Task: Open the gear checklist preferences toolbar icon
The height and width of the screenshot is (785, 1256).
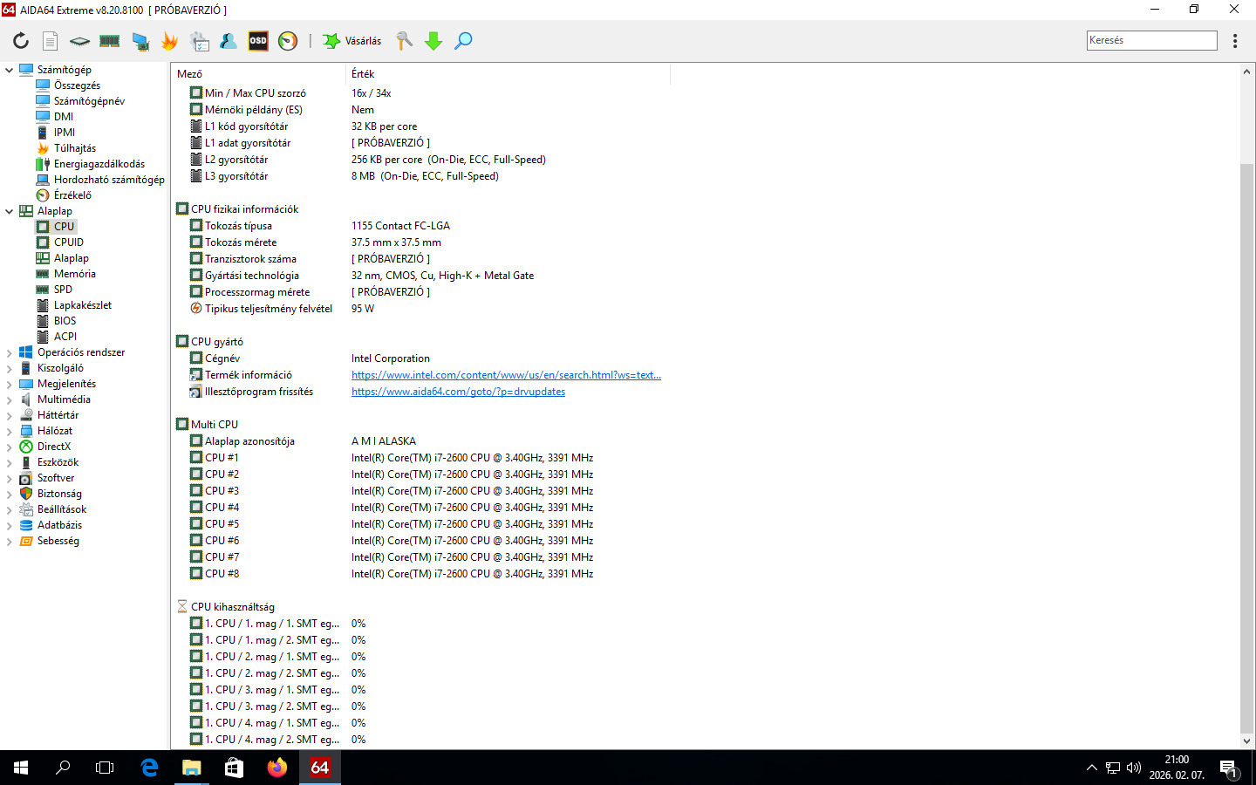Action: [x=200, y=41]
